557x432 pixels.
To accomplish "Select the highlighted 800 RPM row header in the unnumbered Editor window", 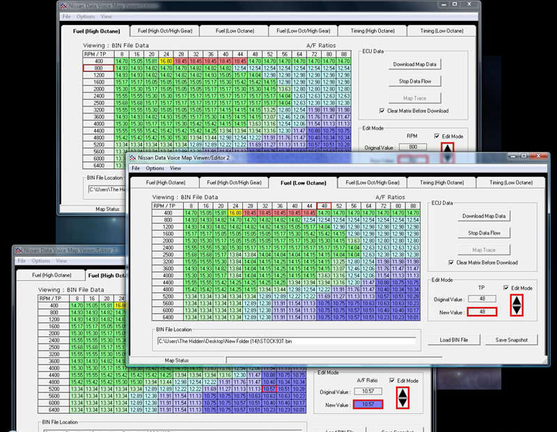I will click(98, 68).
